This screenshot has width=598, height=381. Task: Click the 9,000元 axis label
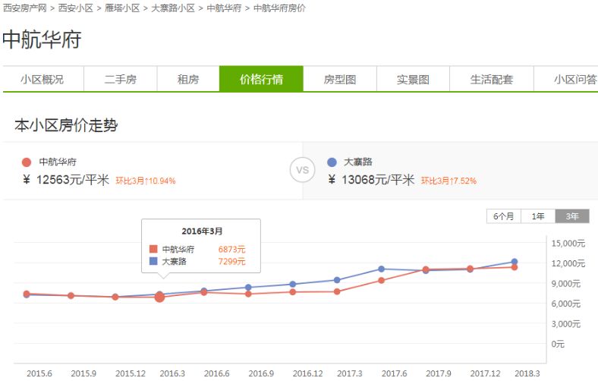tap(566, 284)
